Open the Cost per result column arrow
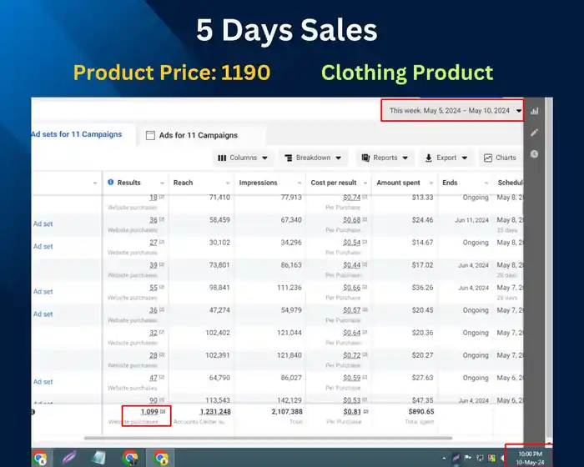 [365, 183]
